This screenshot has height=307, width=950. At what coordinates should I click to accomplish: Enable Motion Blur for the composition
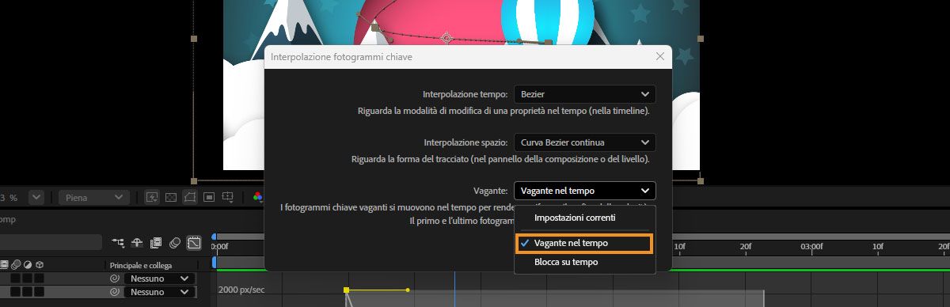point(175,243)
